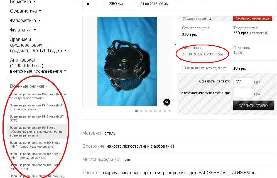Select the second photo carousel dot
Image resolution: width=277 pixels, height=178 pixels.
click(x=141, y=111)
